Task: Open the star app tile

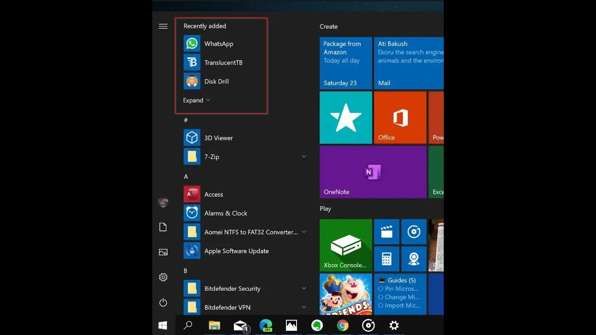Action: coord(346,118)
